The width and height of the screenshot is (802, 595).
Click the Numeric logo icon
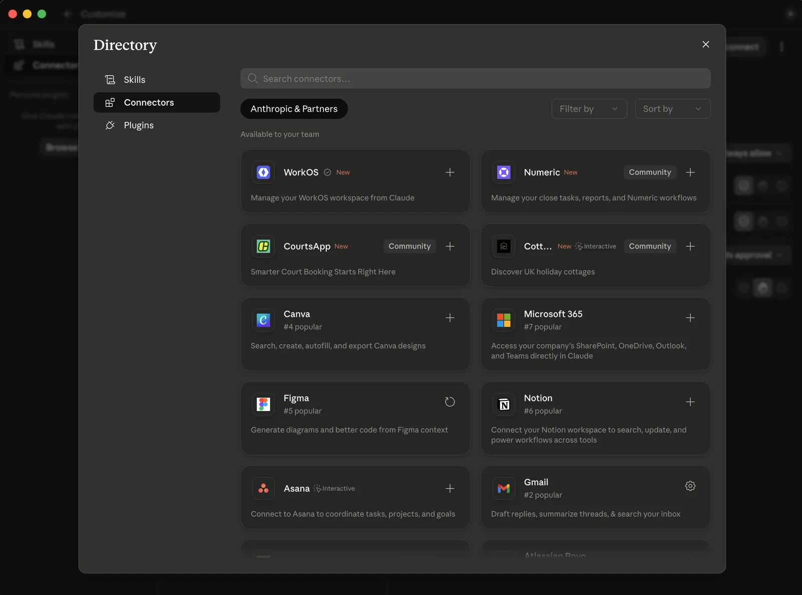coord(503,172)
